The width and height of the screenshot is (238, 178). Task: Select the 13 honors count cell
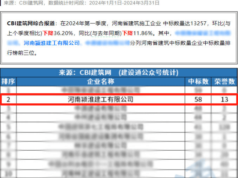tap(224, 100)
